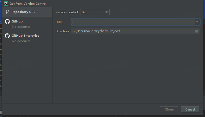Focus the URL input field
This screenshot has height=117, width=205.
(x=133, y=22)
